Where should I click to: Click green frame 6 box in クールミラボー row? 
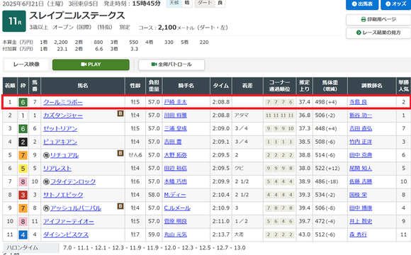(23, 102)
